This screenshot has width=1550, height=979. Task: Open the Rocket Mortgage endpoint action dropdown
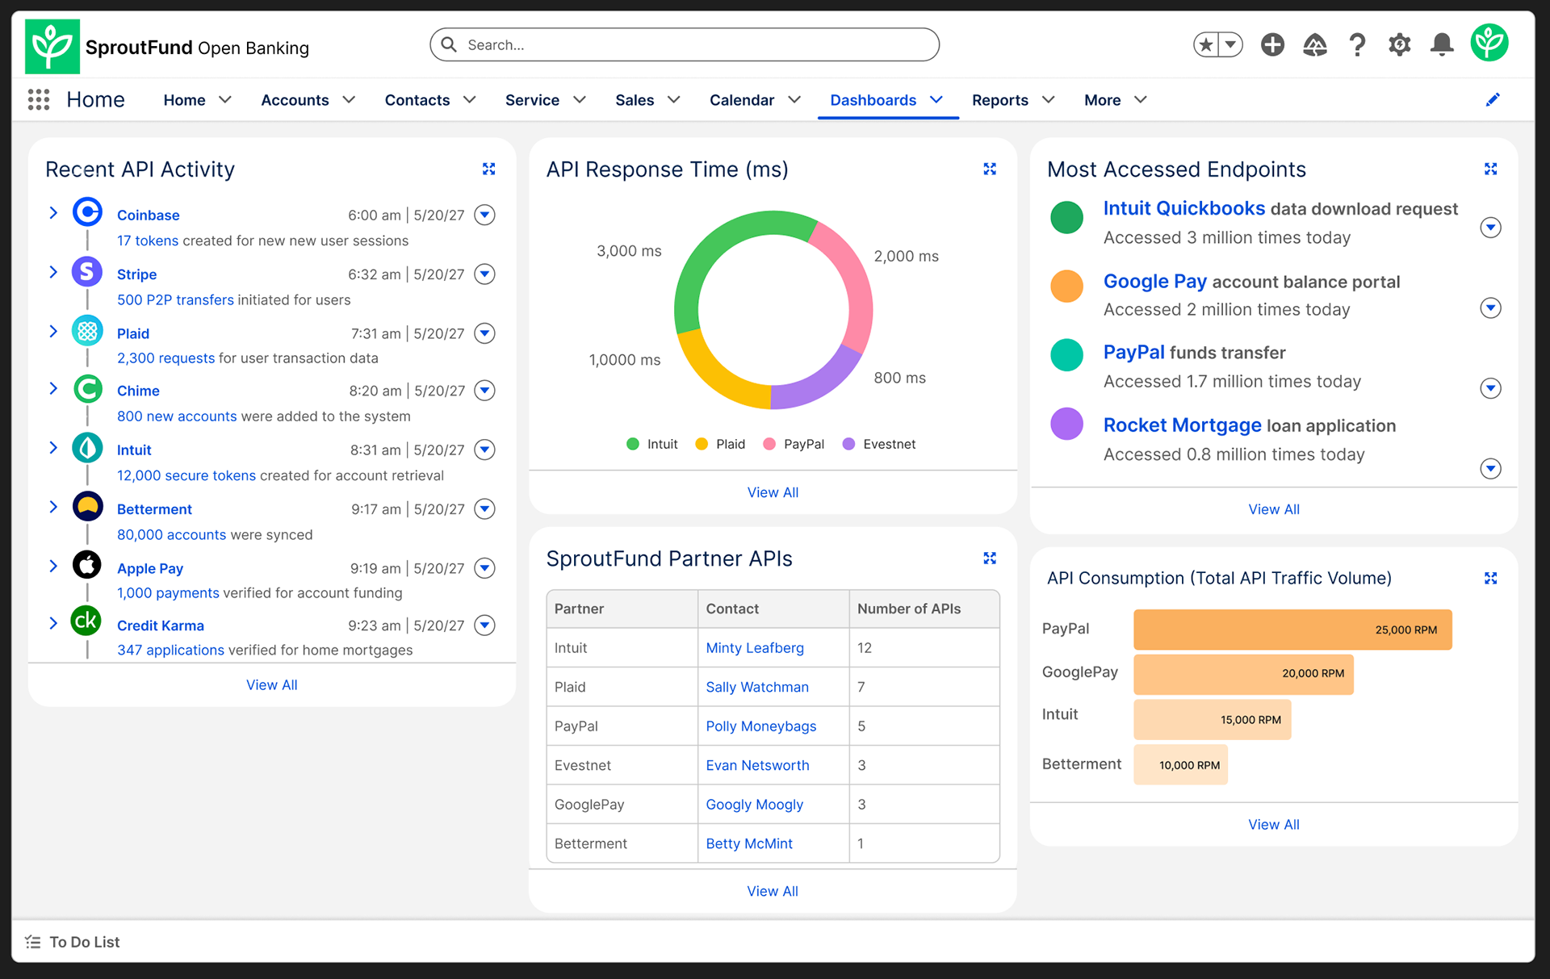tap(1490, 468)
